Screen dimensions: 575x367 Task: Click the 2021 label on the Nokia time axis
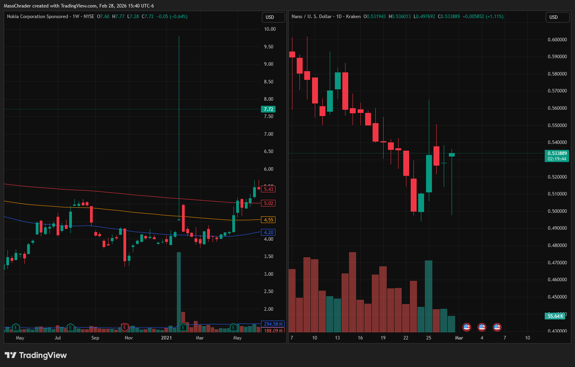pyautogui.click(x=166, y=338)
